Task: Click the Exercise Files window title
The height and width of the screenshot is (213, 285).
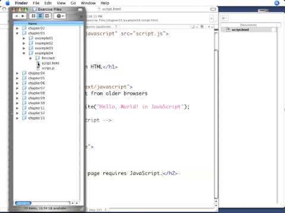Action: (x=50, y=9)
